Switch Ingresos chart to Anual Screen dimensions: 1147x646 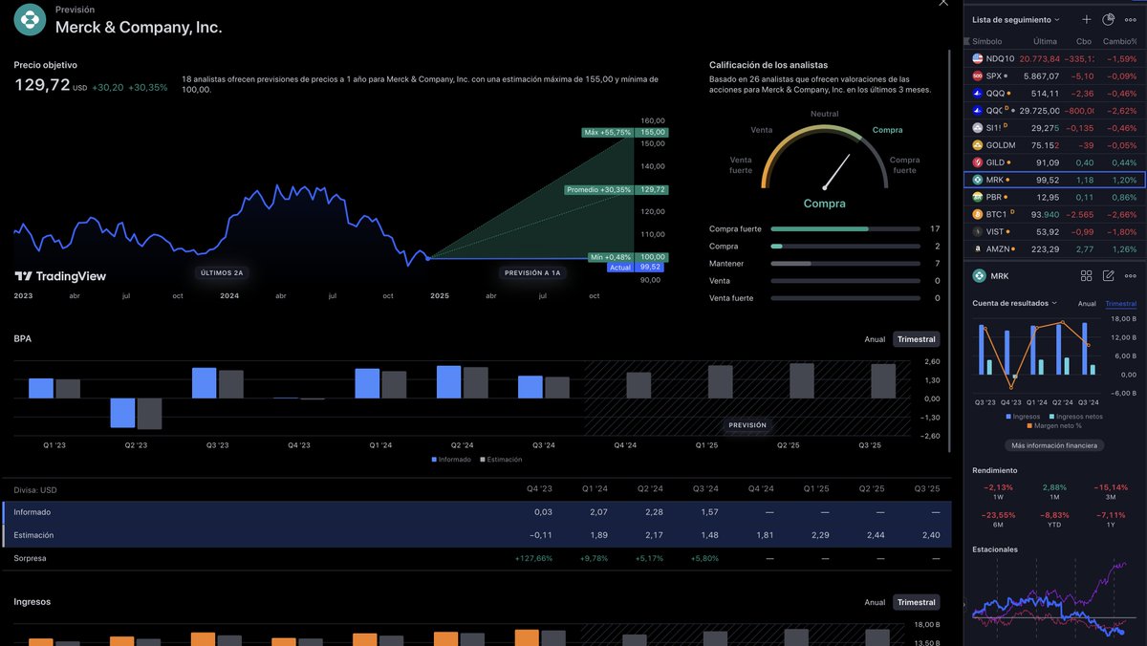tap(875, 602)
